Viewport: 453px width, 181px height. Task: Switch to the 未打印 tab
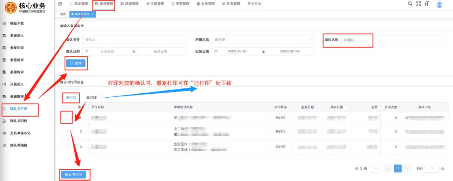71,97
